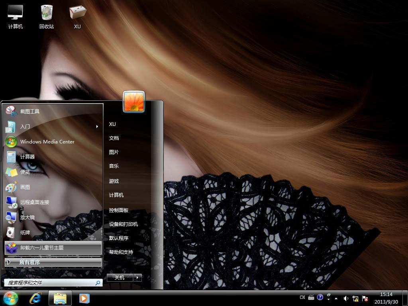Launch Windows Media Center from Start menu
408x306 pixels.
tap(47, 142)
